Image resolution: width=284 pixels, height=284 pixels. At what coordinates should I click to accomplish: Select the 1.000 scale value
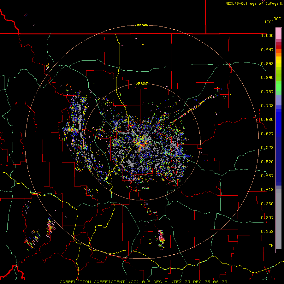[x=267, y=35]
